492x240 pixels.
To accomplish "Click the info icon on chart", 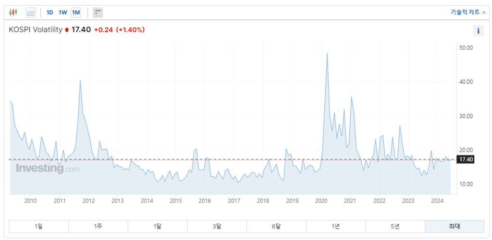I will click(478, 31).
